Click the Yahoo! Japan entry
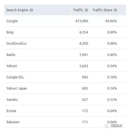 click(x=17, y=88)
